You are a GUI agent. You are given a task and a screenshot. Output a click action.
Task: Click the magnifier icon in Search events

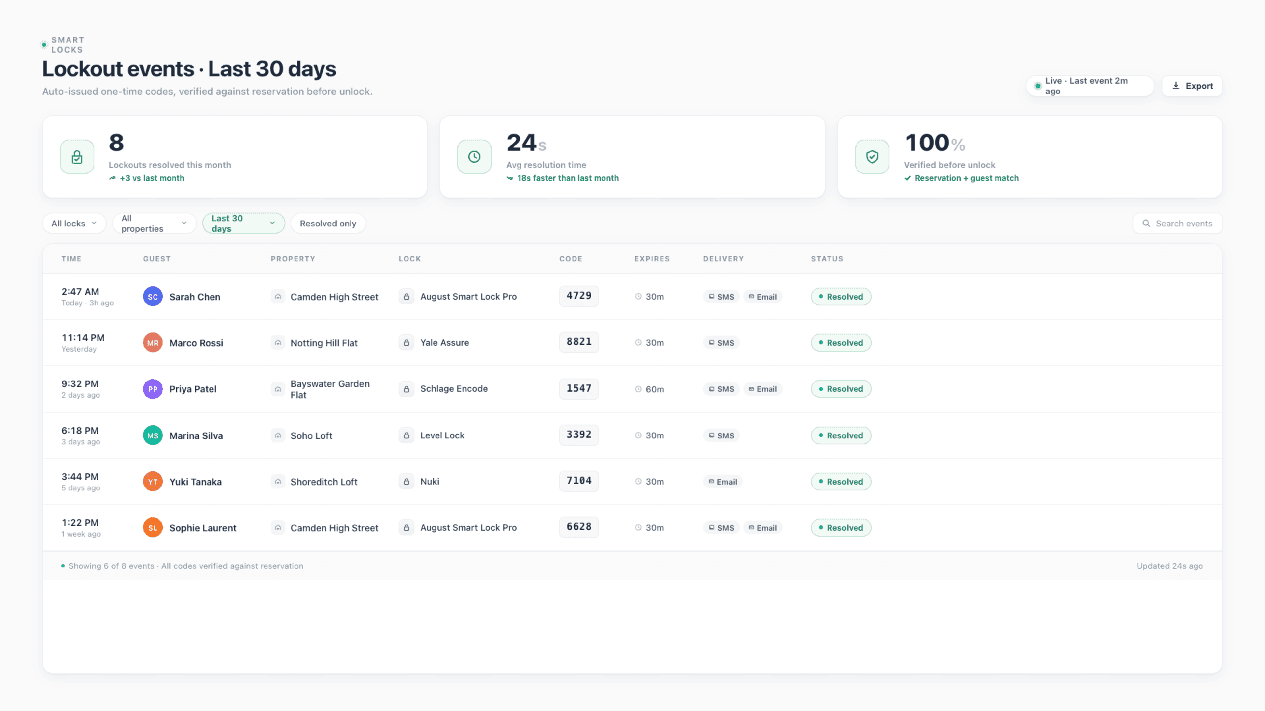coord(1146,223)
